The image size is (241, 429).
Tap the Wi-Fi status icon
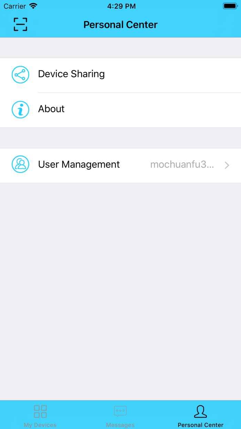tap(33, 6)
